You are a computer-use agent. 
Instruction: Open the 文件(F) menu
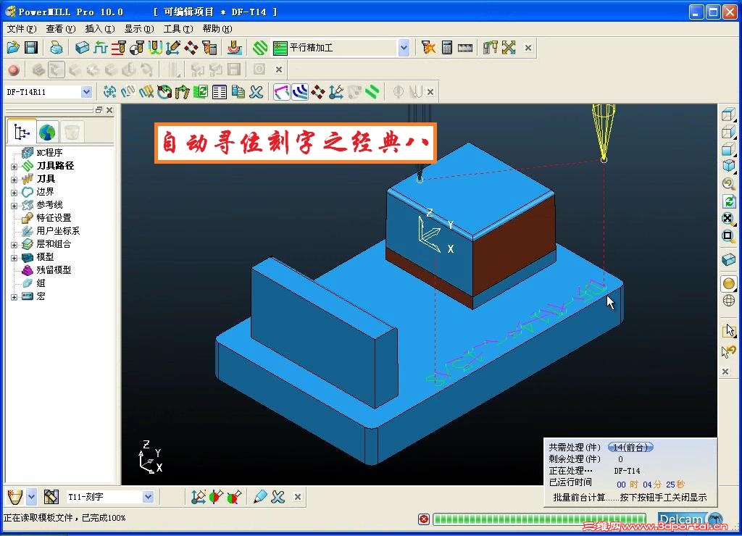pos(22,29)
